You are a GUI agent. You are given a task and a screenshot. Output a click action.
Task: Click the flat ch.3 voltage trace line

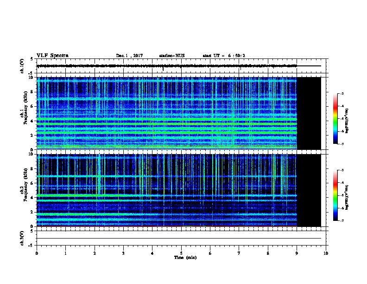[179, 239]
